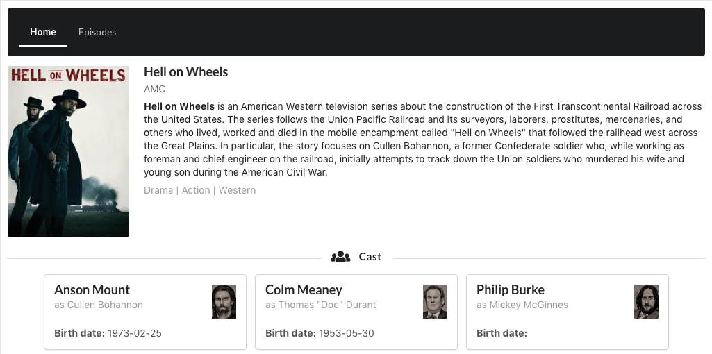Open Anson Mount's portrait thumbnail
712x354 pixels.
click(x=224, y=301)
